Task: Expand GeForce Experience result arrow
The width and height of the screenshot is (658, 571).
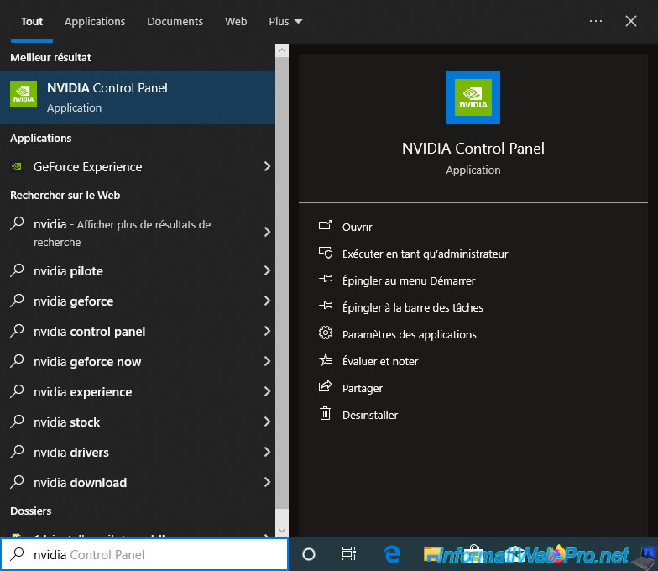Action: [x=267, y=166]
